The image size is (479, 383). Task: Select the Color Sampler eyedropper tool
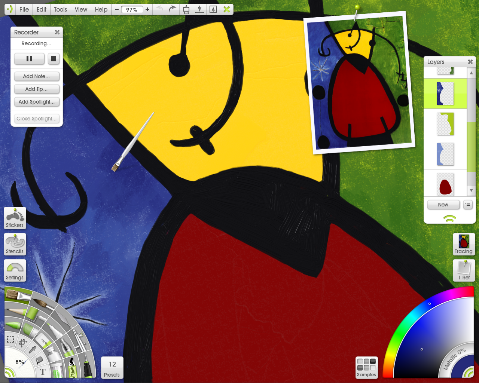(x=33, y=349)
